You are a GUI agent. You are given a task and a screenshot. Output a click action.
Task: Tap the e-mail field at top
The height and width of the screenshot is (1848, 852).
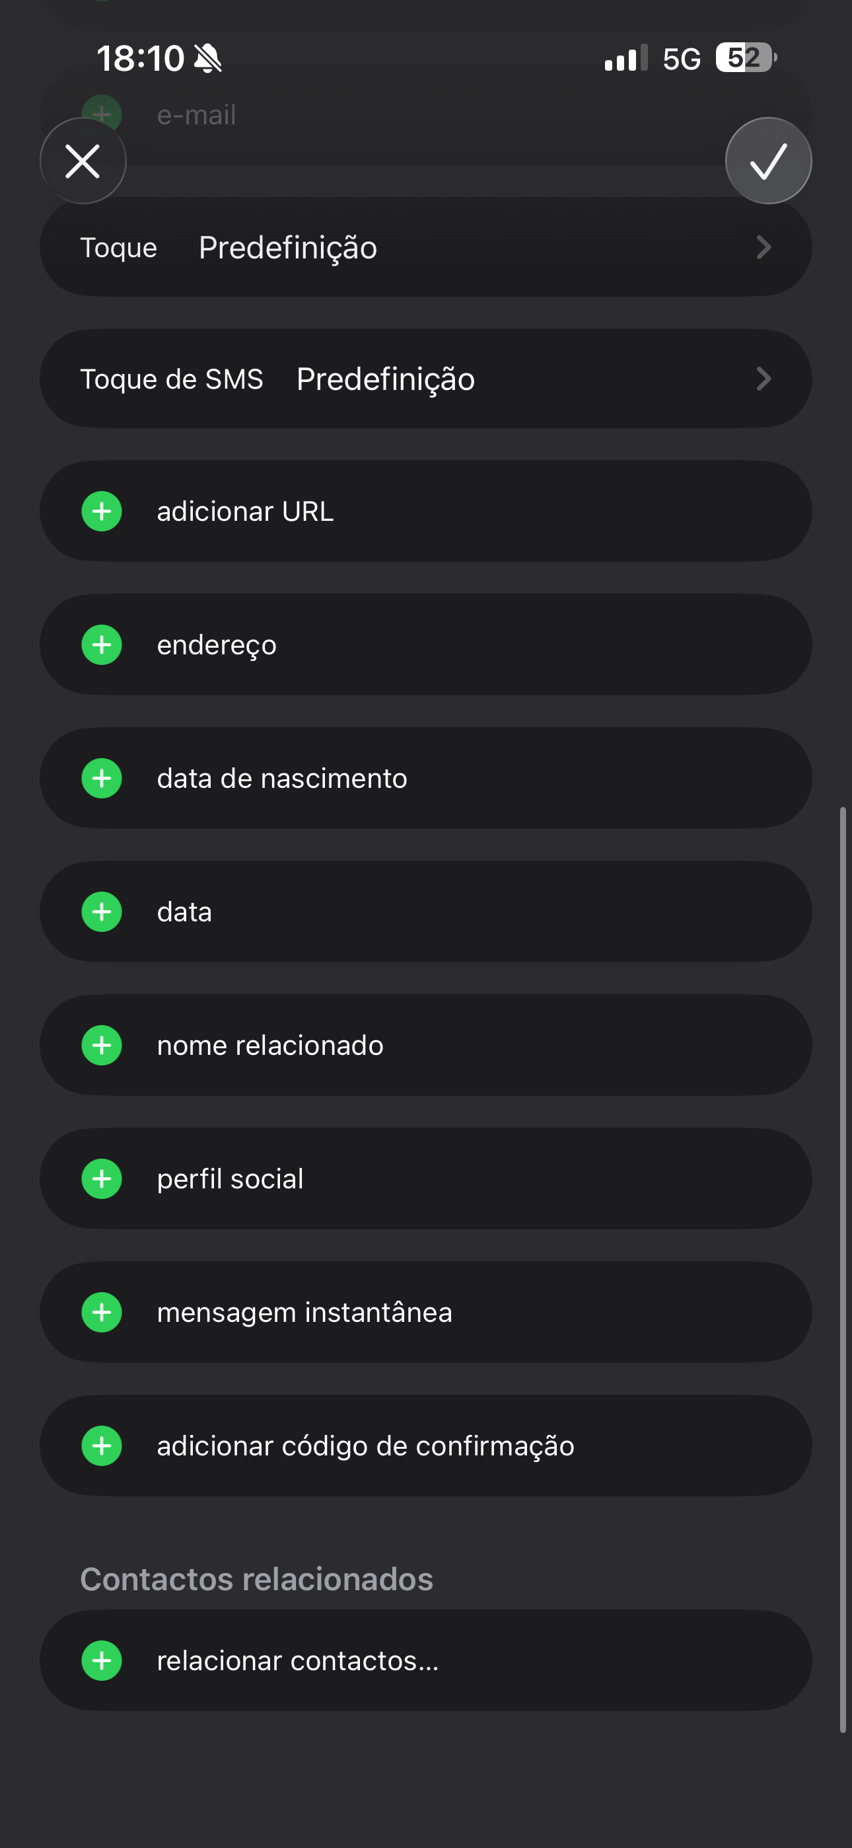197,115
